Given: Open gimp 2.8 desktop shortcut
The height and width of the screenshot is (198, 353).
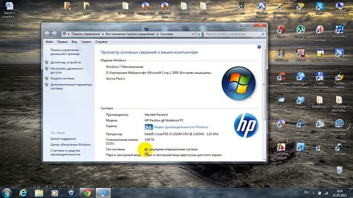Looking at the screenshot, I should pyautogui.click(x=320, y=149).
